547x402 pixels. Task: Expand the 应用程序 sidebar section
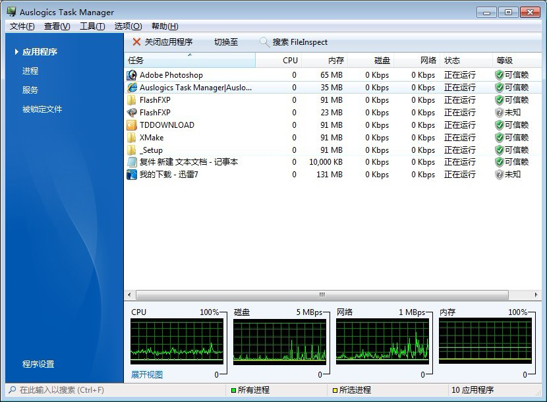[40, 52]
